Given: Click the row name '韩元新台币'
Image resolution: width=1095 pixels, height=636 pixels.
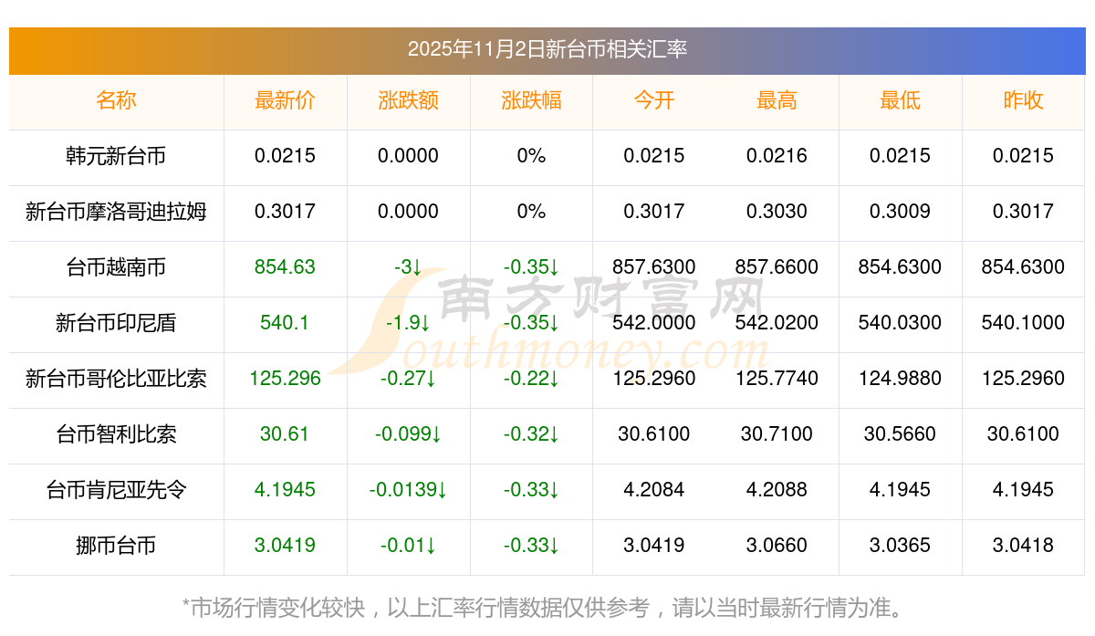Looking at the screenshot, I should (116, 156).
